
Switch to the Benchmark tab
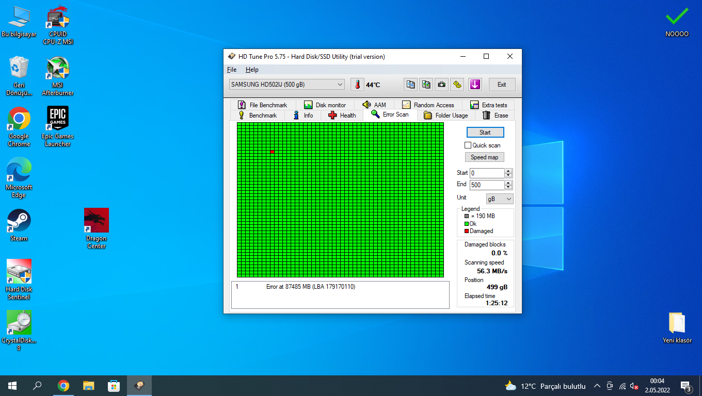tap(258, 115)
